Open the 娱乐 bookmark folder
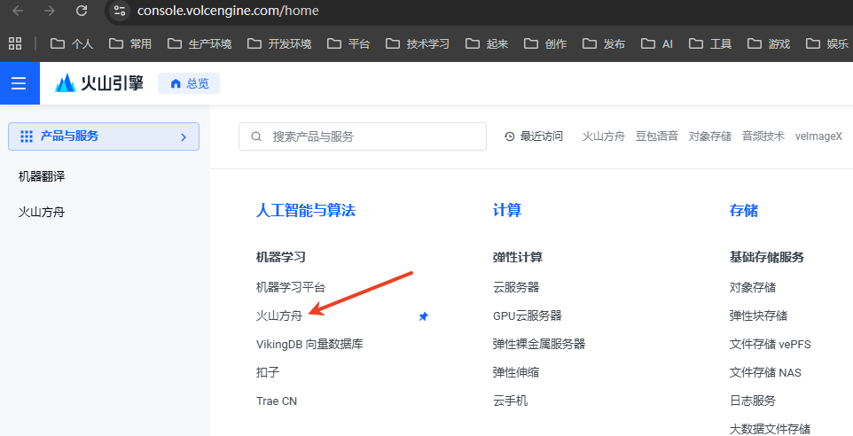Screen dimensions: 853x436 827,43
